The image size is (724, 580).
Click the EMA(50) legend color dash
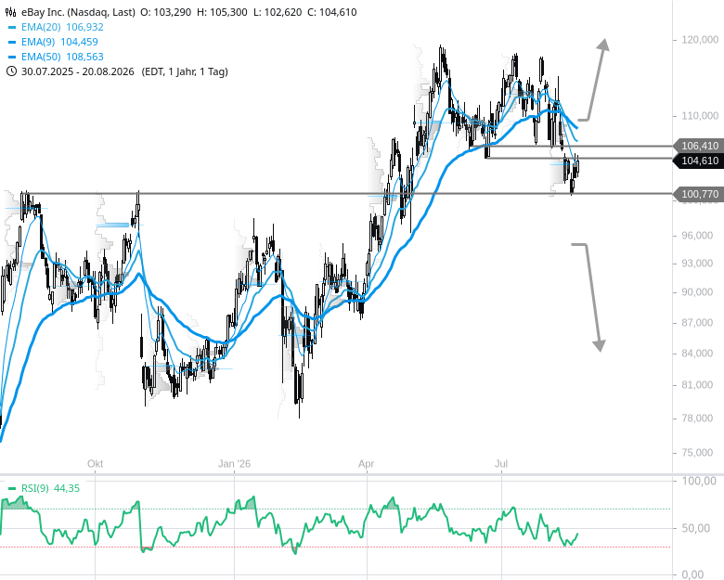click(12, 57)
